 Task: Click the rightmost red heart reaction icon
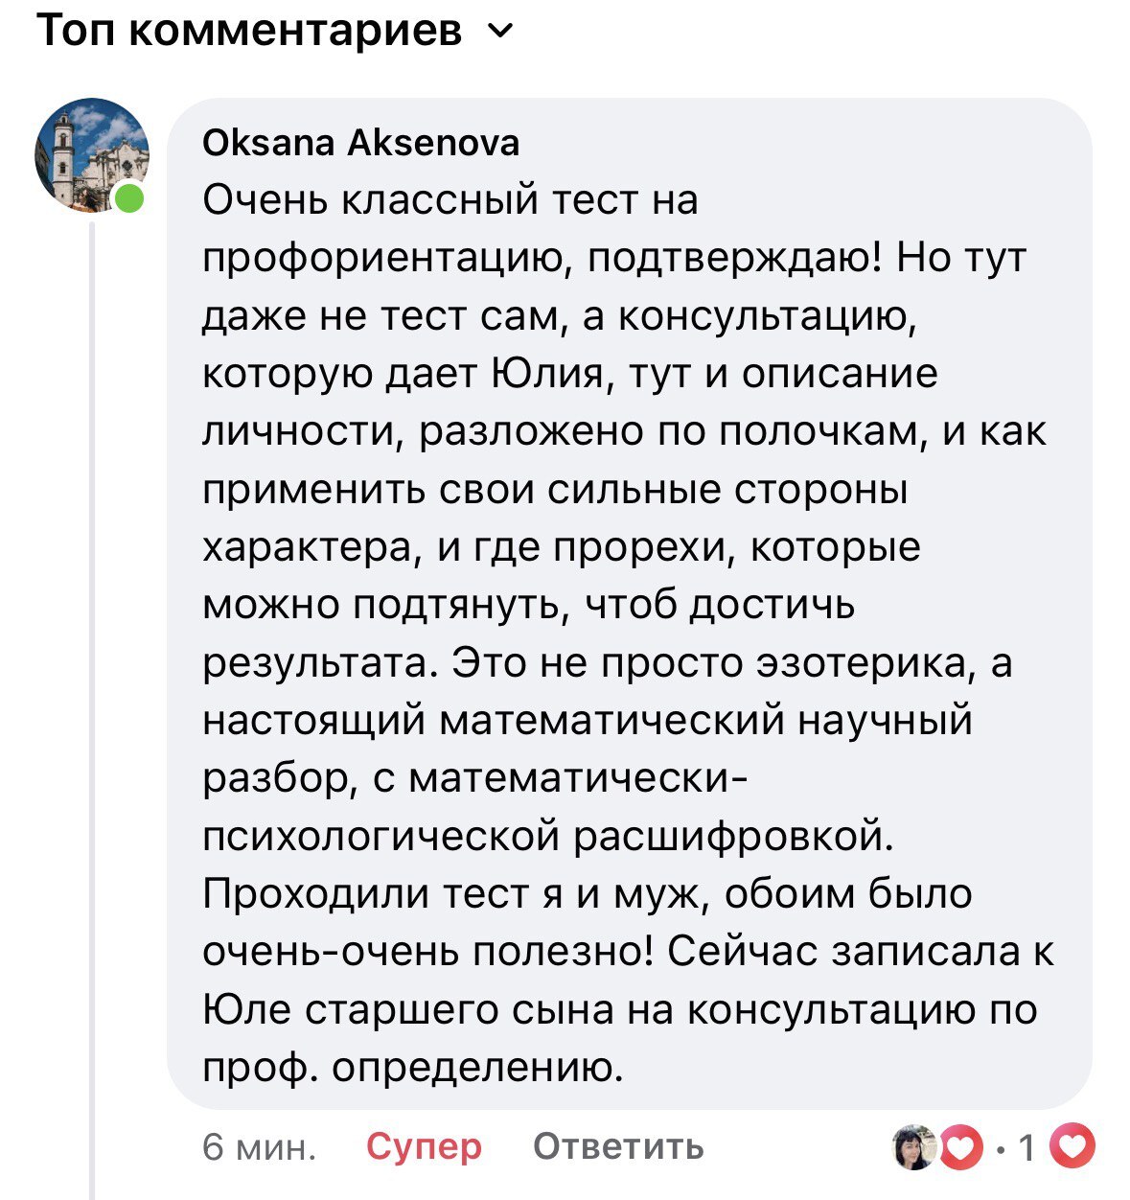point(1072,1146)
